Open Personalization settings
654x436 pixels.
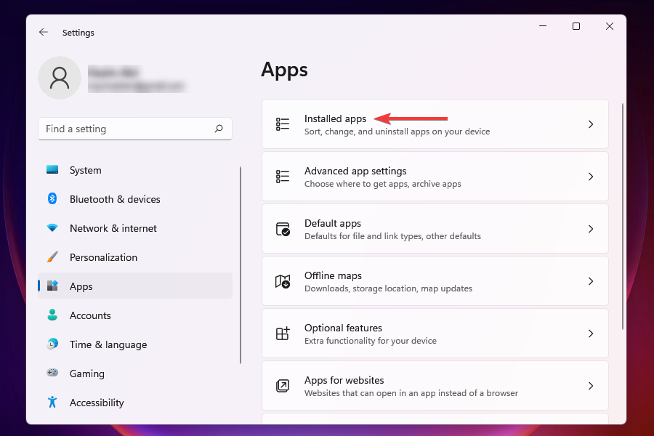(135, 257)
